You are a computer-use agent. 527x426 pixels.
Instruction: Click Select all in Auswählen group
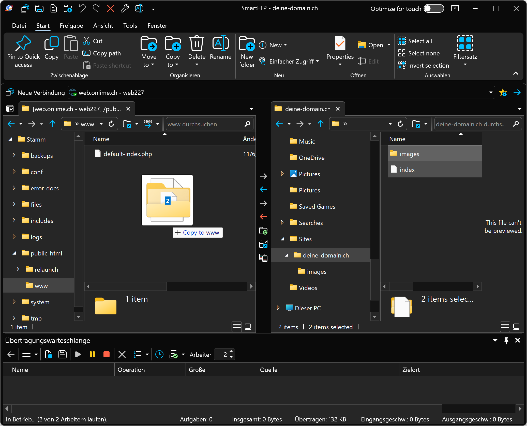pos(415,41)
